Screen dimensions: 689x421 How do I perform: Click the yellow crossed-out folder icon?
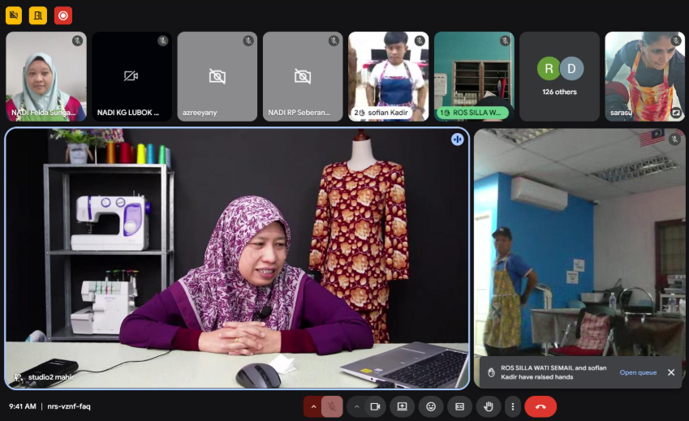click(x=14, y=15)
